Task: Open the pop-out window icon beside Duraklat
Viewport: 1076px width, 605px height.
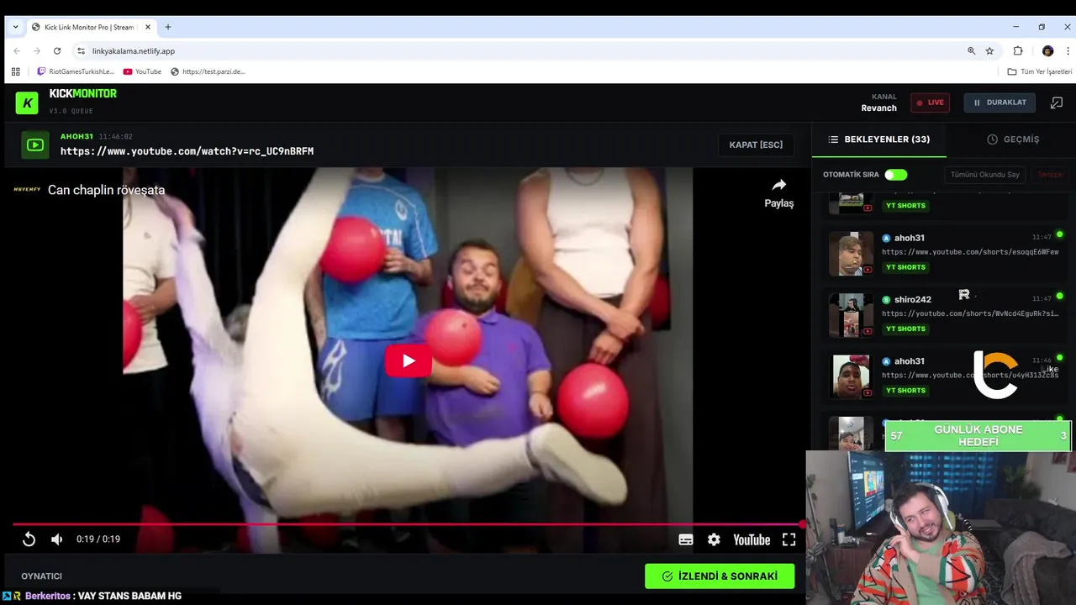Action: pos(1057,103)
